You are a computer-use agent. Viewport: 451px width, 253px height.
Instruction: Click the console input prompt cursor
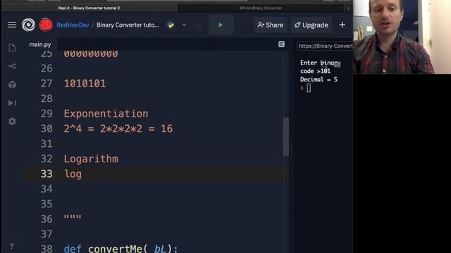(309, 88)
